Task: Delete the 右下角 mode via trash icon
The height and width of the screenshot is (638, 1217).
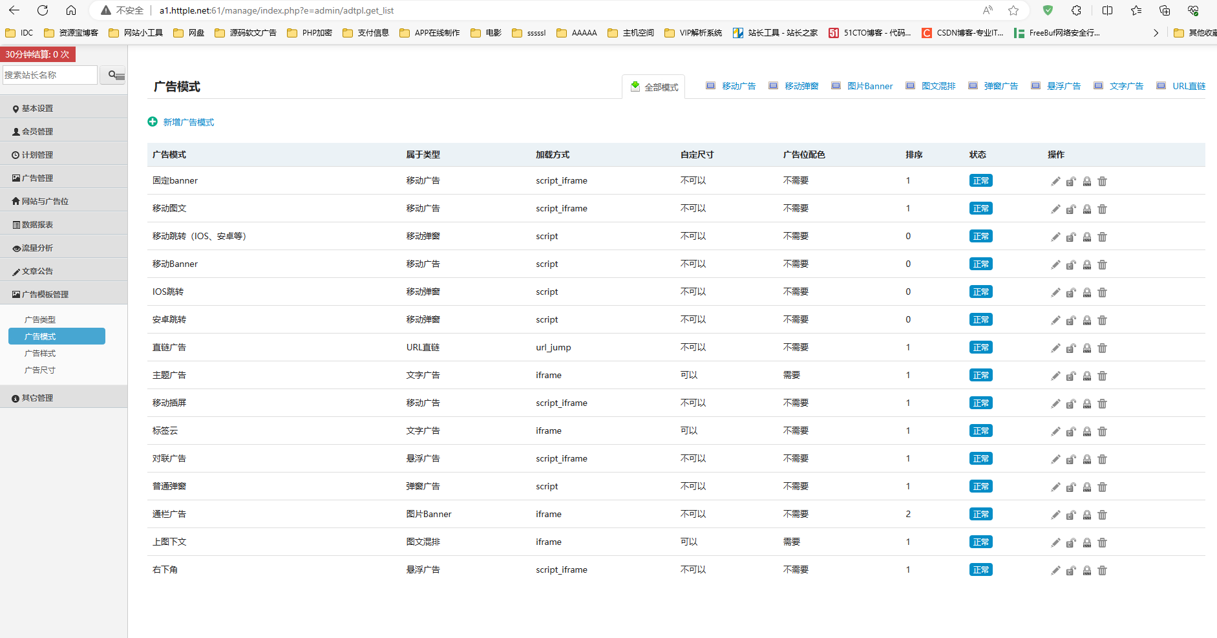Action: coord(1103,571)
